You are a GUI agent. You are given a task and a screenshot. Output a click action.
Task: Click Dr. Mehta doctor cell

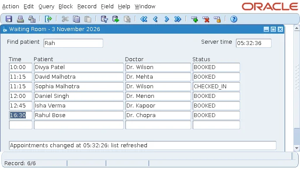point(158,77)
